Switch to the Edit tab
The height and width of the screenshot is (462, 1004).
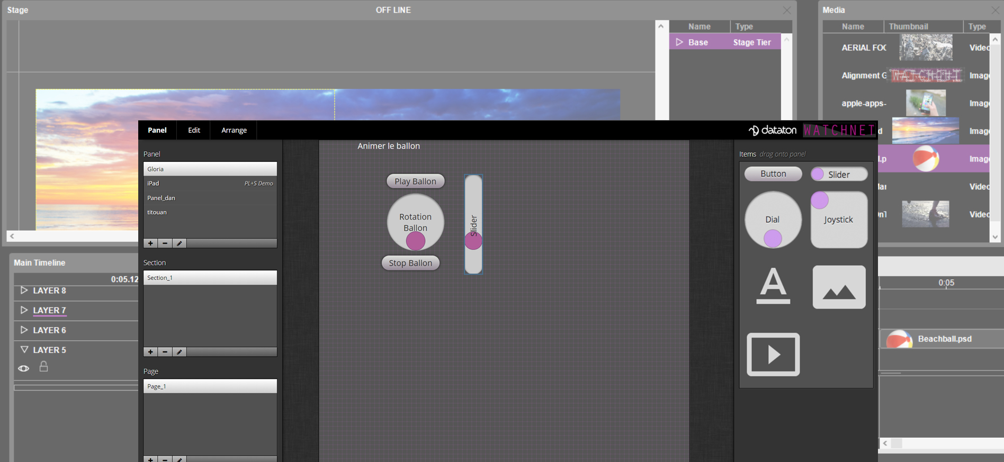click(x=194, y=130)
